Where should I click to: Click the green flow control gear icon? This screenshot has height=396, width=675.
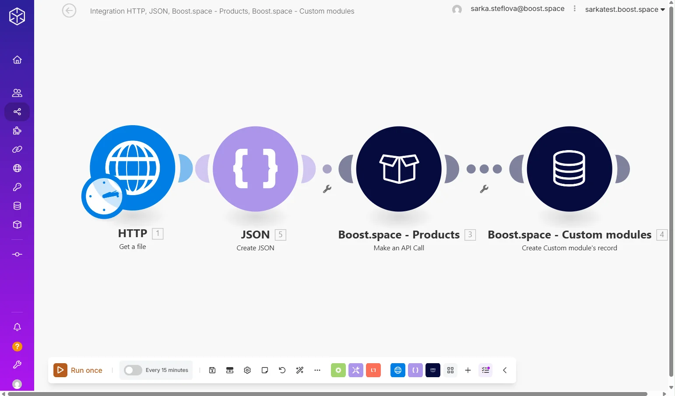click(x=338, y=370)
